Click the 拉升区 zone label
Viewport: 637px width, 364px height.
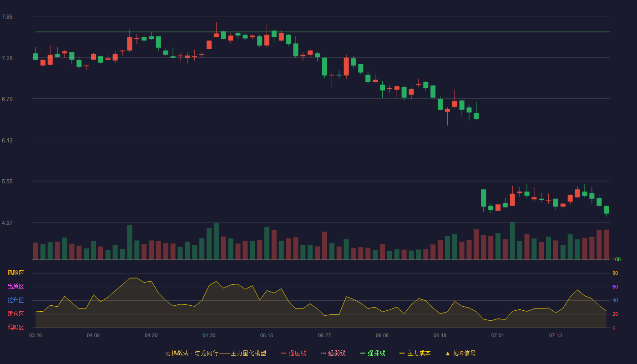click(x=15, y=300)
